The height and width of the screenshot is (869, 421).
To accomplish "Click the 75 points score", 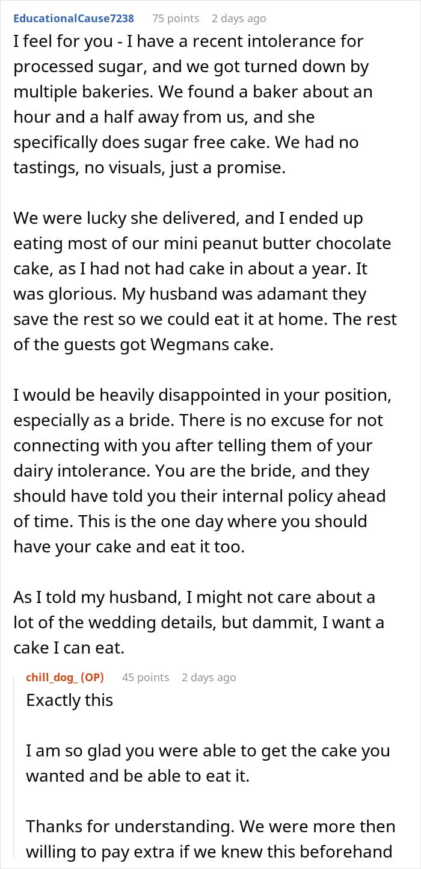I will click(175, 19).
